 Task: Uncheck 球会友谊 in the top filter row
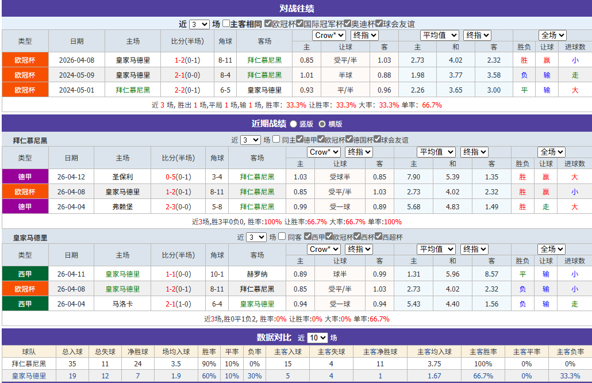[379, 24]
